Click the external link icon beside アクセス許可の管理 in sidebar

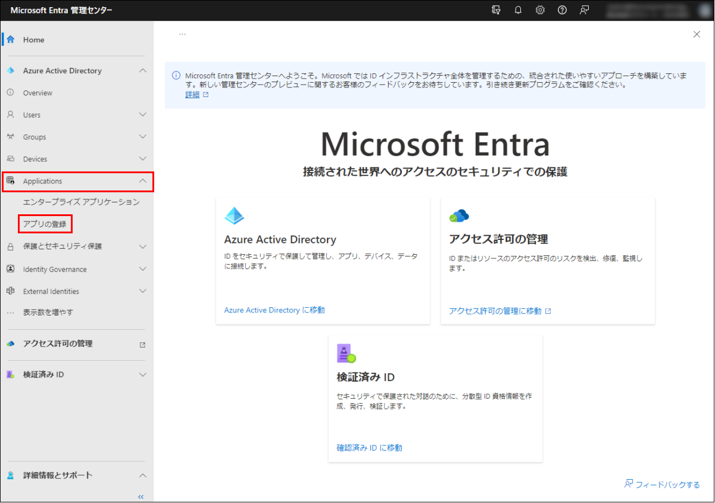(x=142, y=345)
